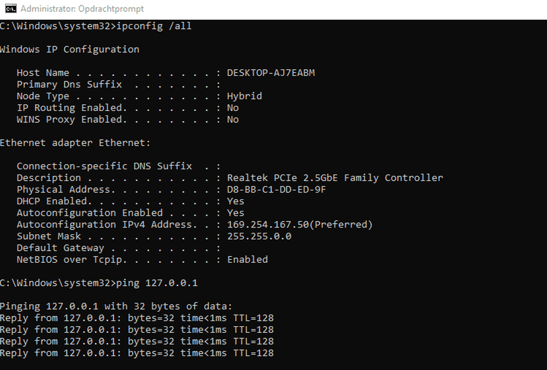This screenshot has width=547, height=370.
Task: Click the subnet mask 255.255.0.0
Action: 259,236
